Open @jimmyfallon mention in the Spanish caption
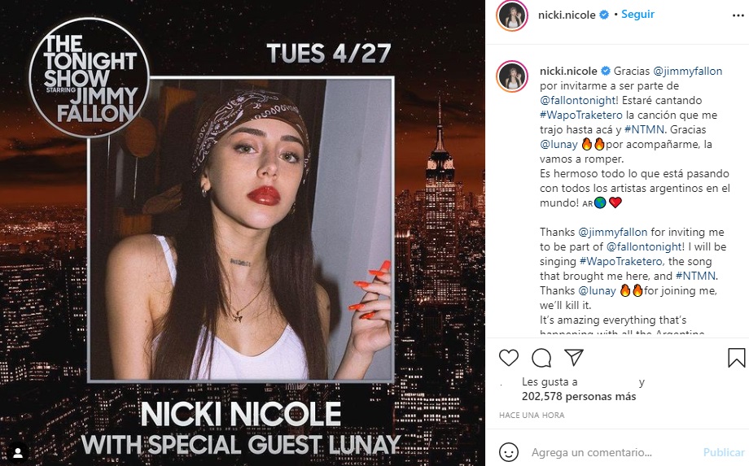This screenshot has height=466, width=749. [x=688, y=71]
